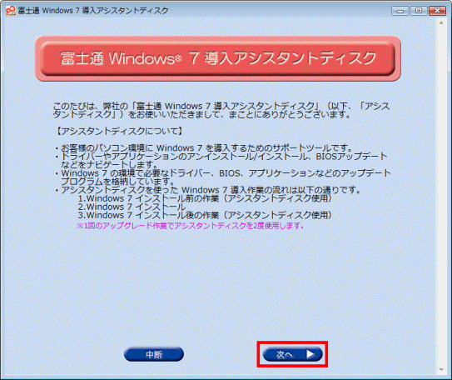Click the line 2.Windows 7 インストール
The height and width of the screenshot is (380, 452).
click(132, 207)
